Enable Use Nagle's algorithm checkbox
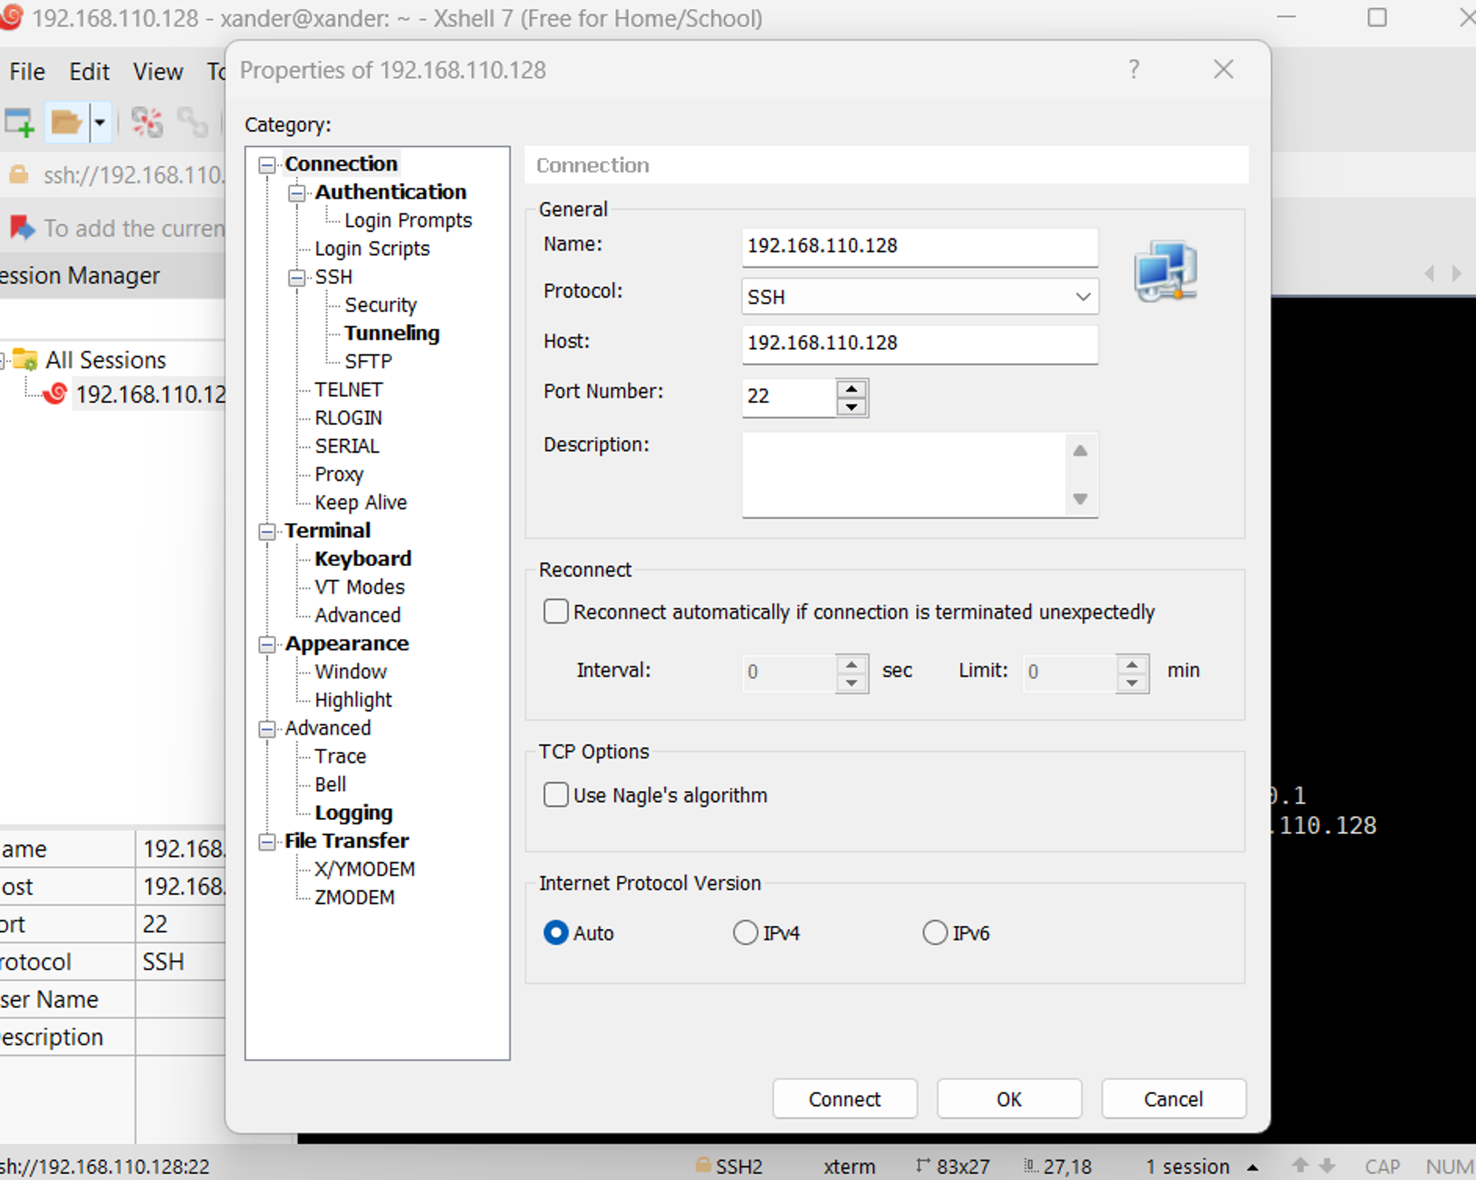 [556, 795]
